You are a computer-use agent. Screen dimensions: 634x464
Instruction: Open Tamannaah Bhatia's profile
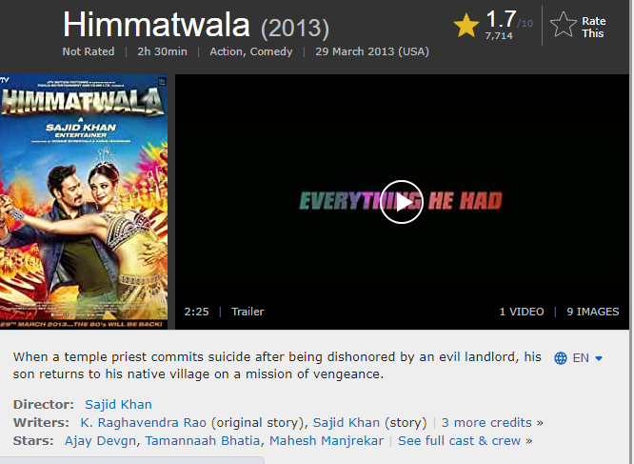point(203,441)
